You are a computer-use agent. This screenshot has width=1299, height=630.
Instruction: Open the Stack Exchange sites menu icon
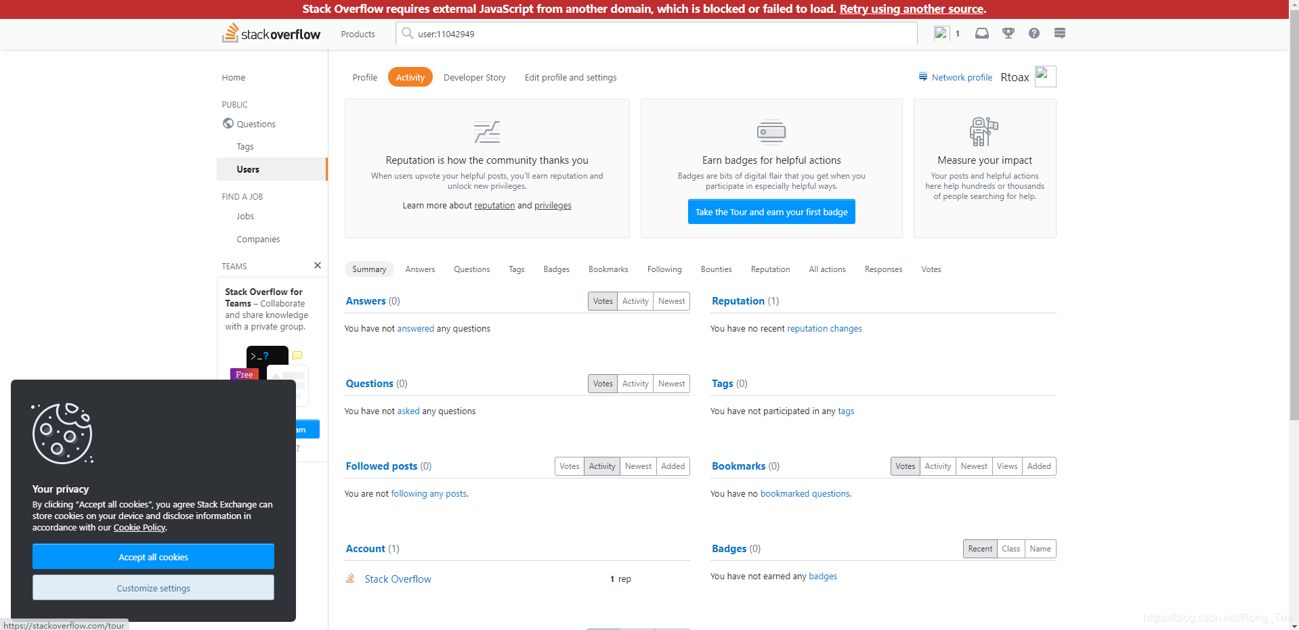tap(1059, 33)
